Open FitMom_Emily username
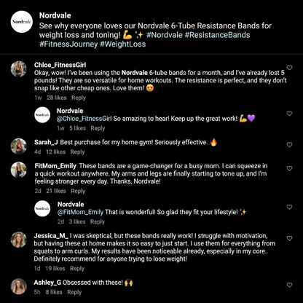The height and width of the screenshot is (303, 303). pyautogui.click(x=55, y=166)
